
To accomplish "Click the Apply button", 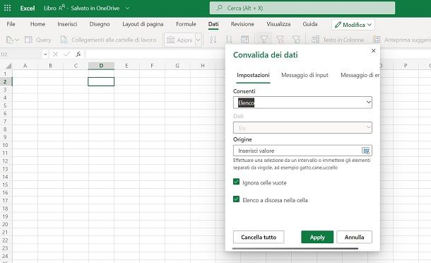I will 317,237.
